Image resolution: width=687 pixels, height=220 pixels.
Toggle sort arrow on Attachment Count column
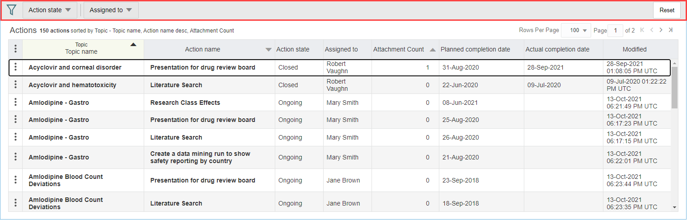point(433,50)
